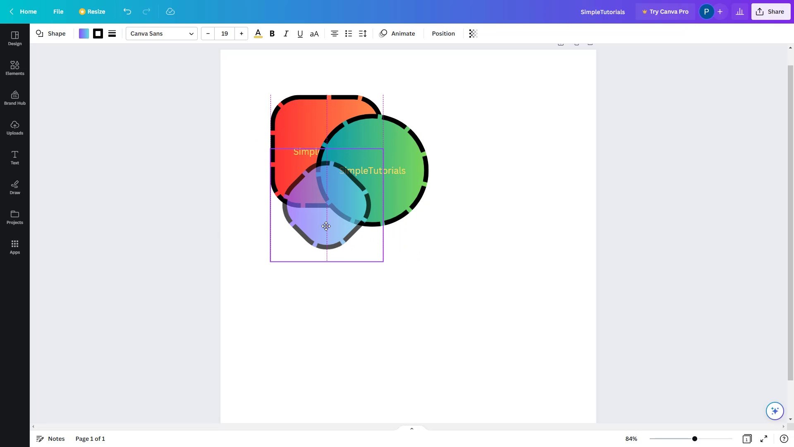794x447 pixels.
Task: Toggle italic formatting
Action: point(286,34)
